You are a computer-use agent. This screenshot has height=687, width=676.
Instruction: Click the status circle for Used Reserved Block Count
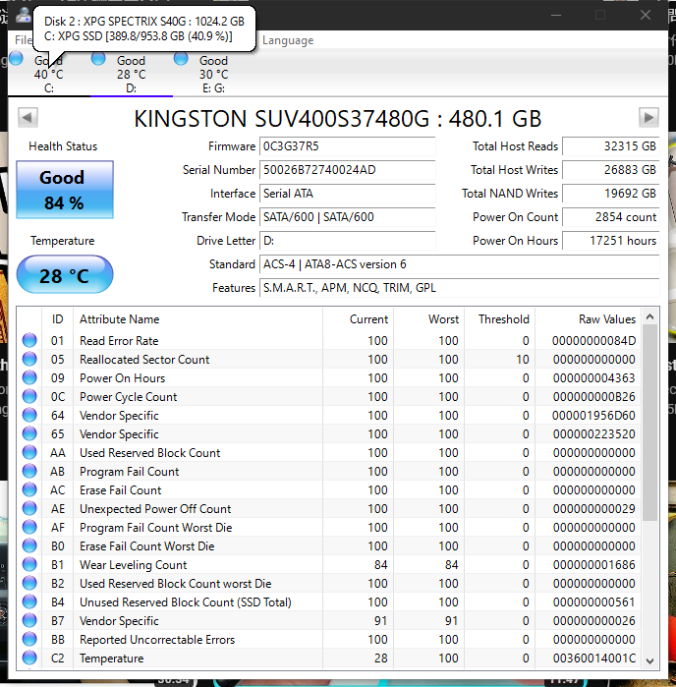pyautogui.click(x=29, y=453)
